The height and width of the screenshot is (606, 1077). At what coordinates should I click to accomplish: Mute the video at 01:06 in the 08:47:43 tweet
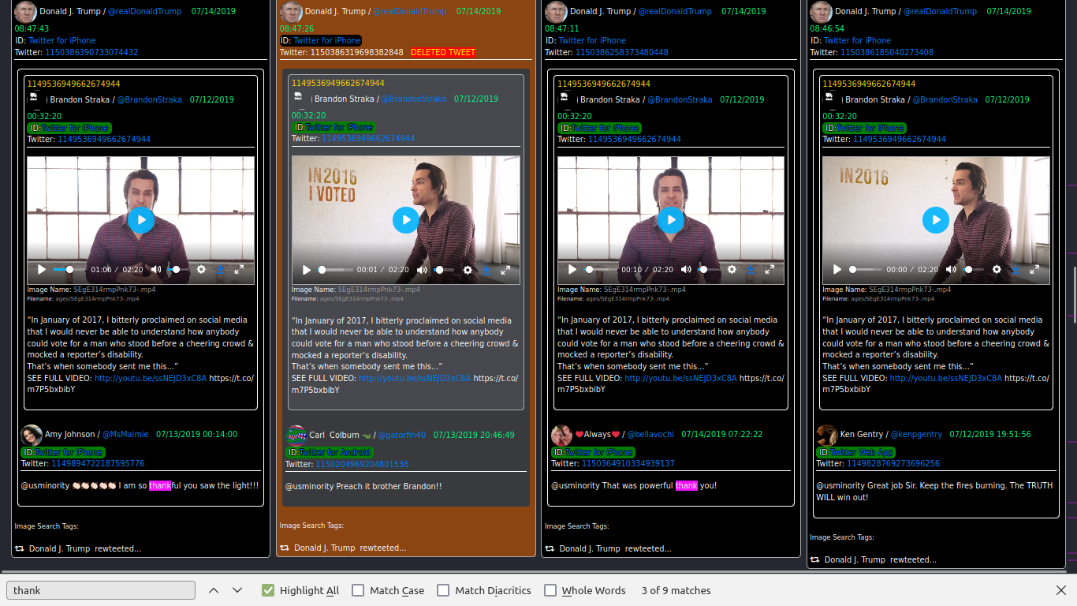coord(156,269)
